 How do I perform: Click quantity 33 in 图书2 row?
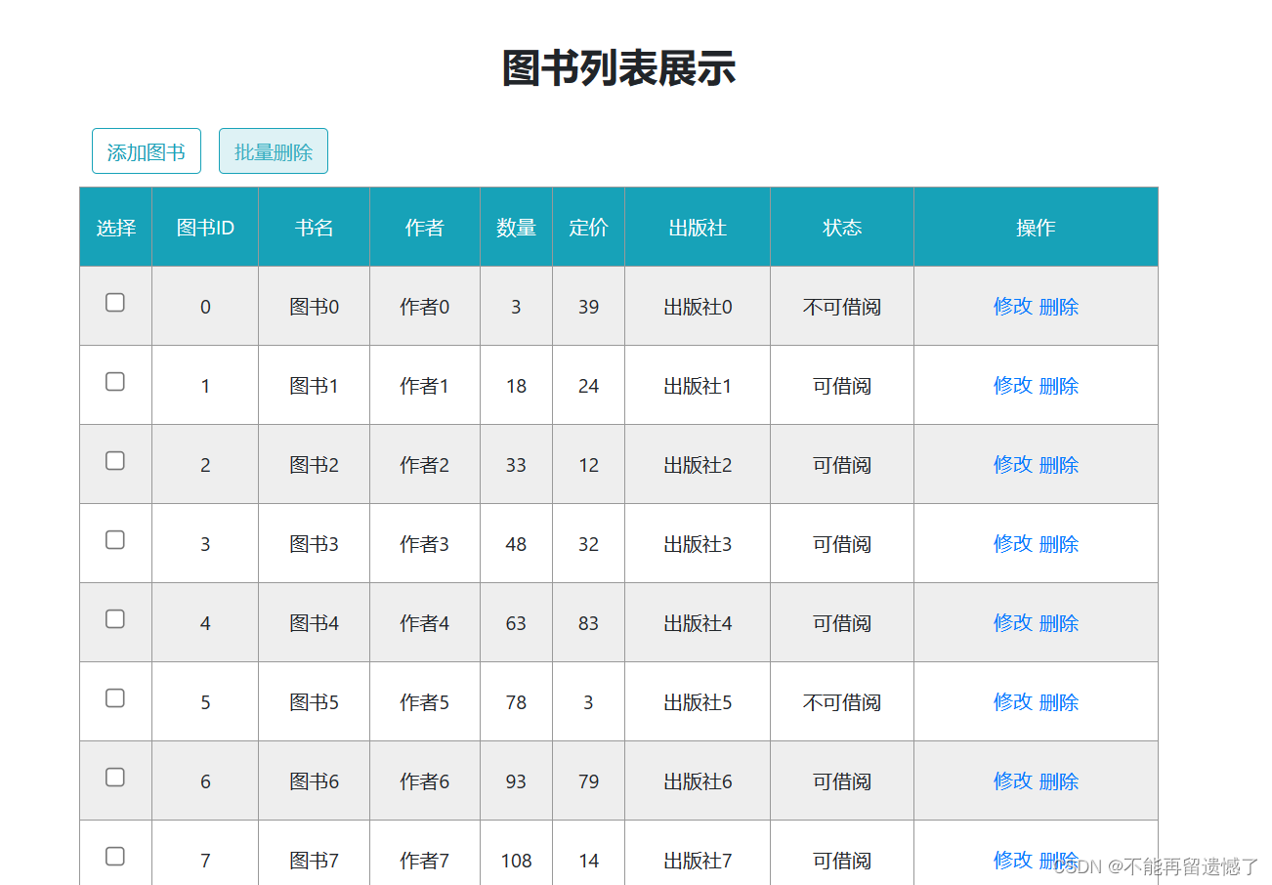[x=517, y=465]
